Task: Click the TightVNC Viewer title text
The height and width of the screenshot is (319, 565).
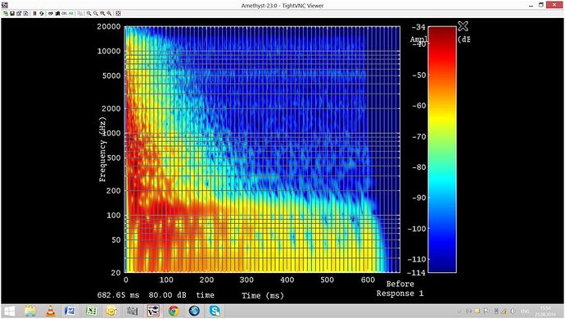Action: [x=282, y=6]
